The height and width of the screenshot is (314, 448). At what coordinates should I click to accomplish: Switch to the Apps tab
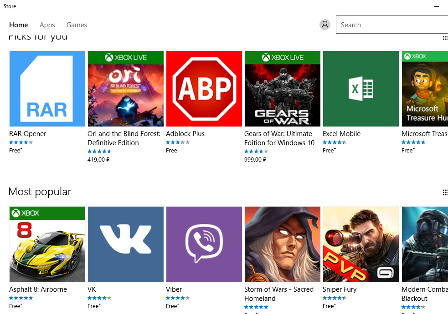tap(47, 25)
